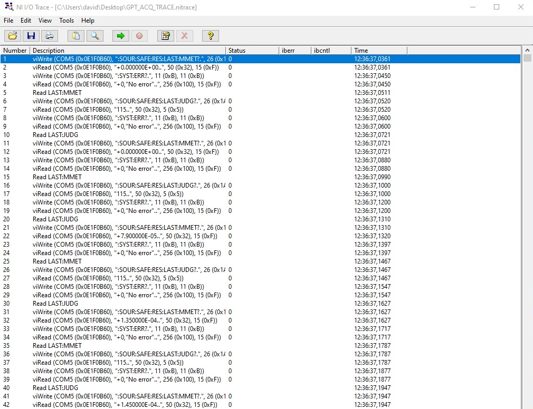Screen dimensions: 533x409
Task: Open the View menu
Action: [45, 21]
